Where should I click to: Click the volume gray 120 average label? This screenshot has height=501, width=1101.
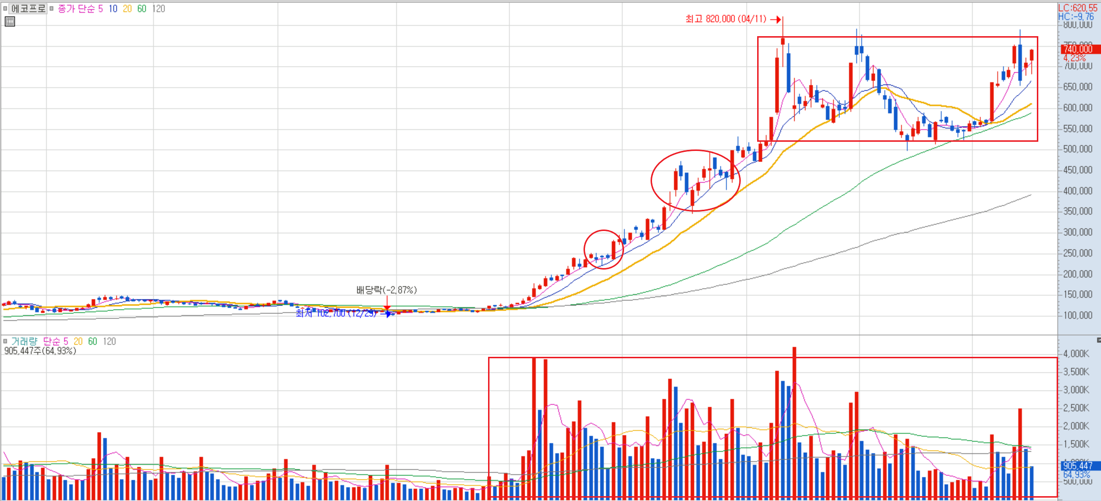tap(109, 341)
